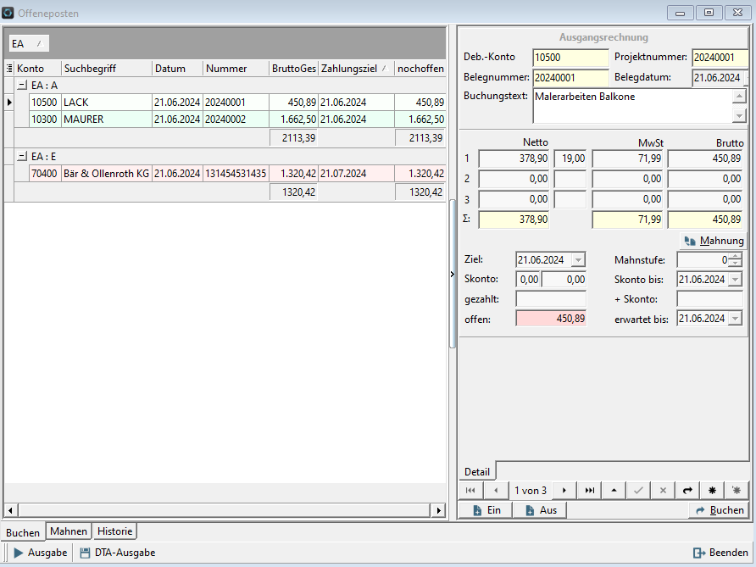Viewport: 756px width, 567px height.
Task: Collapse the EA : A group
Action: pos(22,86)
